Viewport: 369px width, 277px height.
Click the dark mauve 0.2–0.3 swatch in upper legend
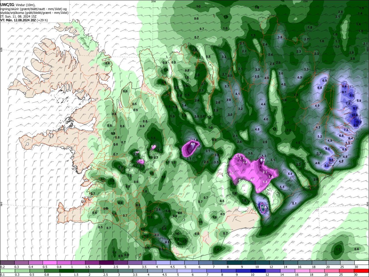coord(7,263)
